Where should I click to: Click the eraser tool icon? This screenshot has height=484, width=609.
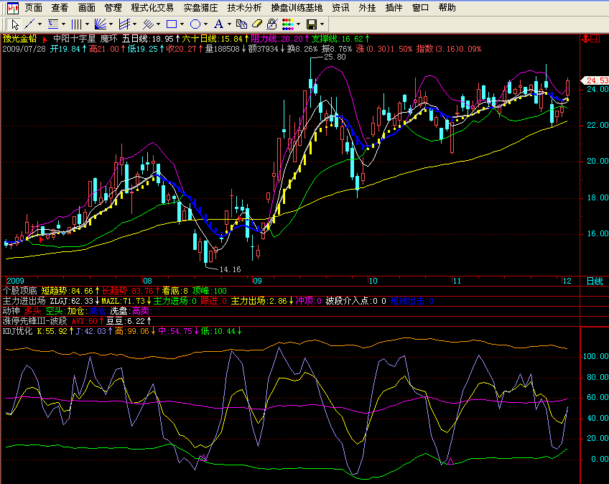click(x=257, y=24)
